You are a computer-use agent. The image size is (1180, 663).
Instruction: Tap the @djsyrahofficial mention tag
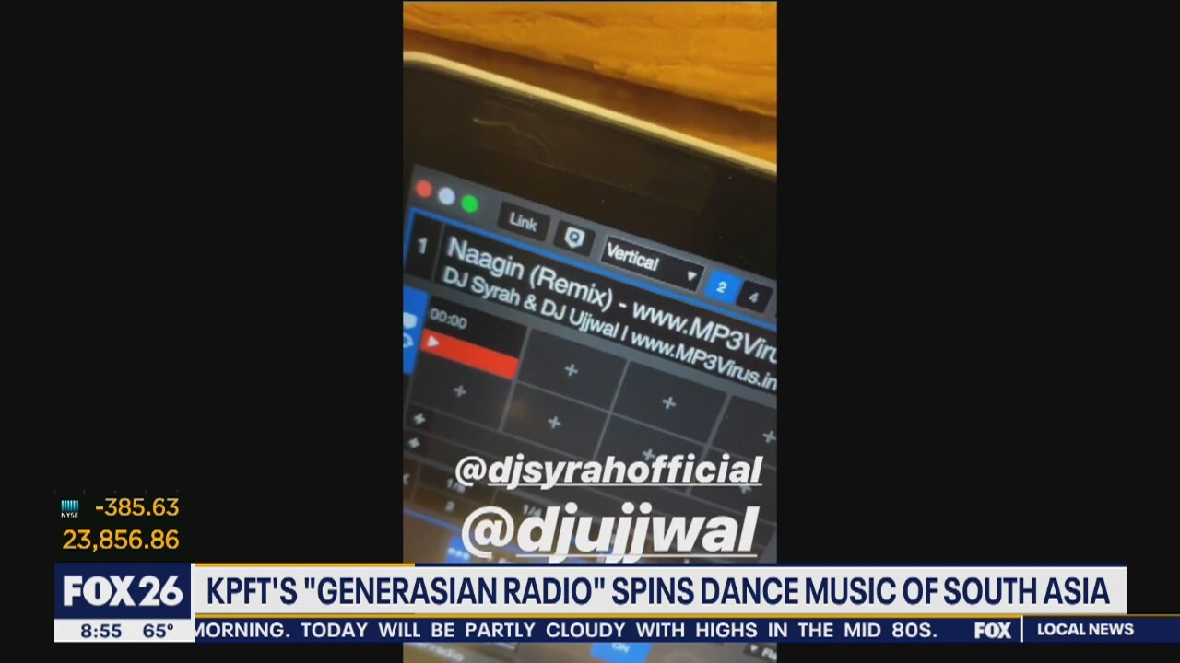pos(608,471)
